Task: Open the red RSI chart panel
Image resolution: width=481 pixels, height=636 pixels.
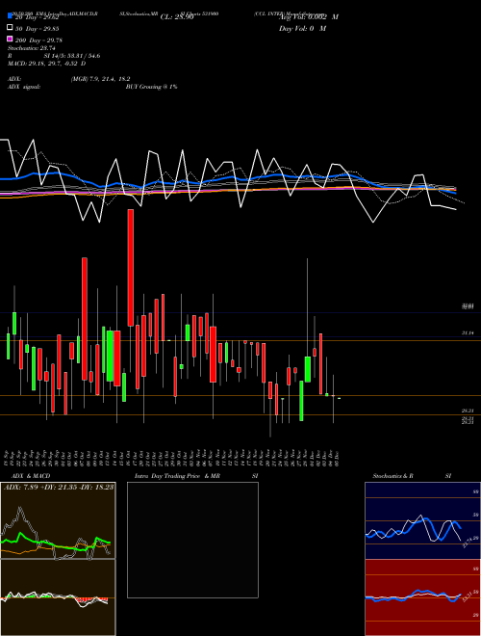Action: click(422, 597)
